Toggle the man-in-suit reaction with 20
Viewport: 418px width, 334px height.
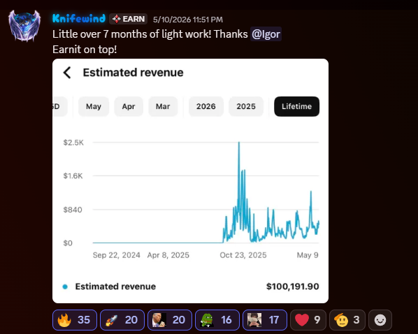(170, 320)
